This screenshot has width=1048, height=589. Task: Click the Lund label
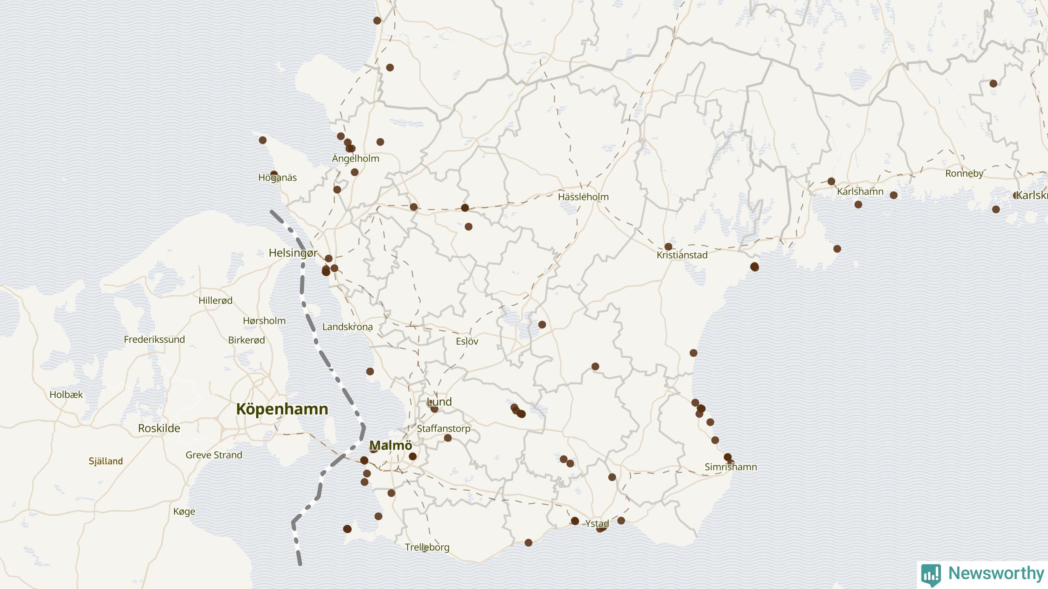coord(439,402)
